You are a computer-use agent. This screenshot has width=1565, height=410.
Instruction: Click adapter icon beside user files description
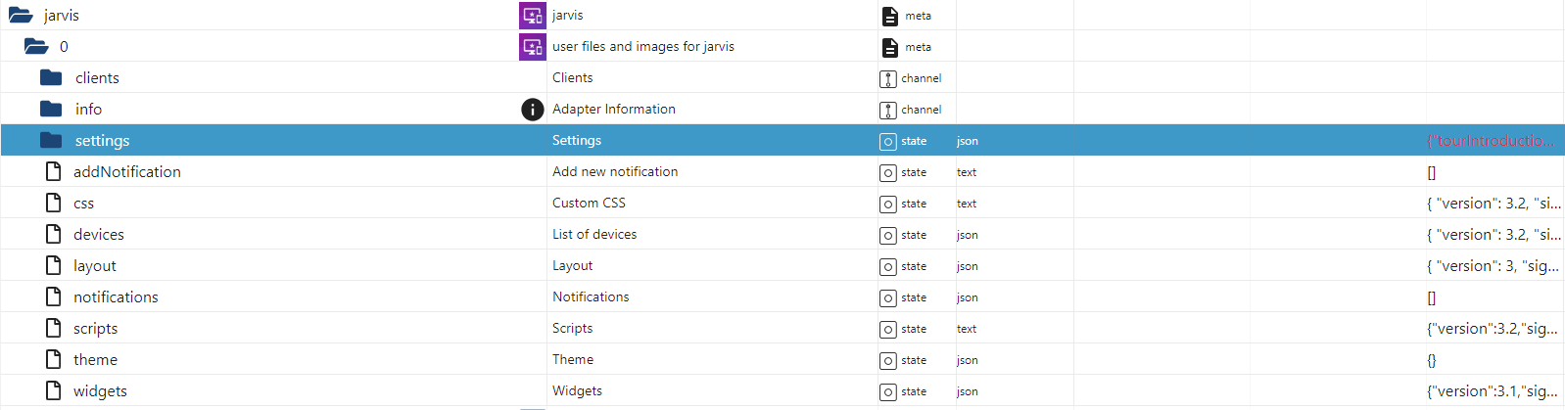pos(532,46)
